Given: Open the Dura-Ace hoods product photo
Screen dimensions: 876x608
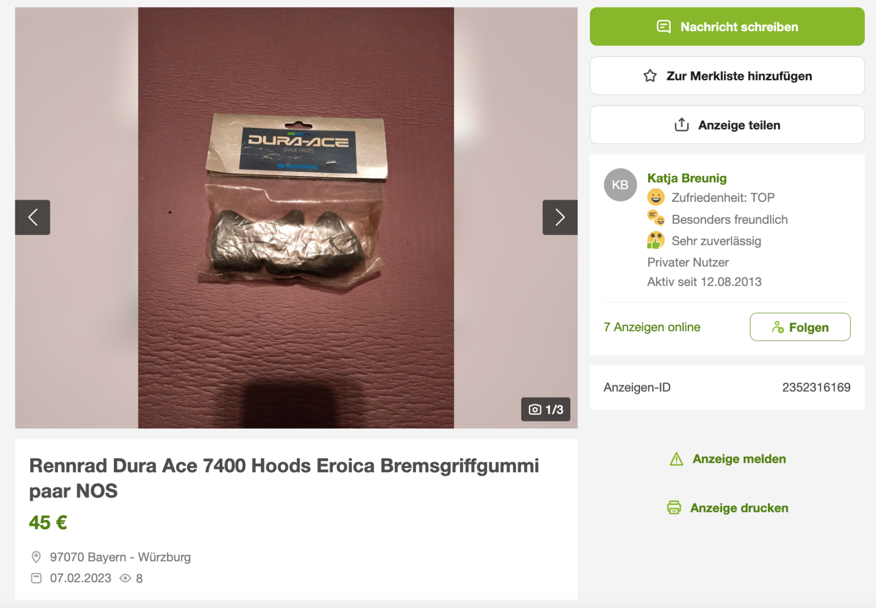Looking at the screenshot, I should pos(296,218).
